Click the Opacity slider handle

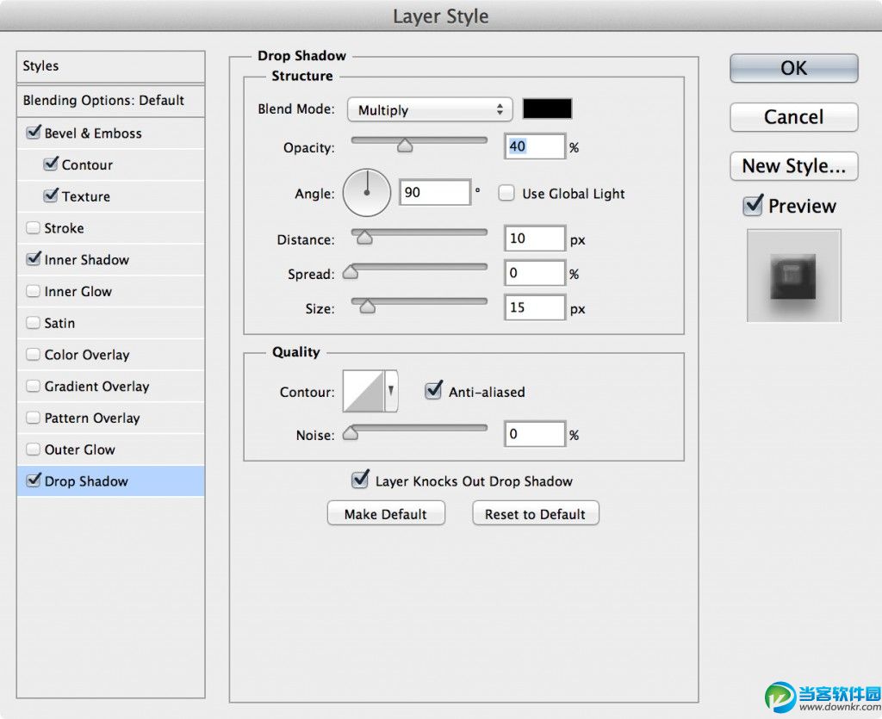[x=405, y=146]
